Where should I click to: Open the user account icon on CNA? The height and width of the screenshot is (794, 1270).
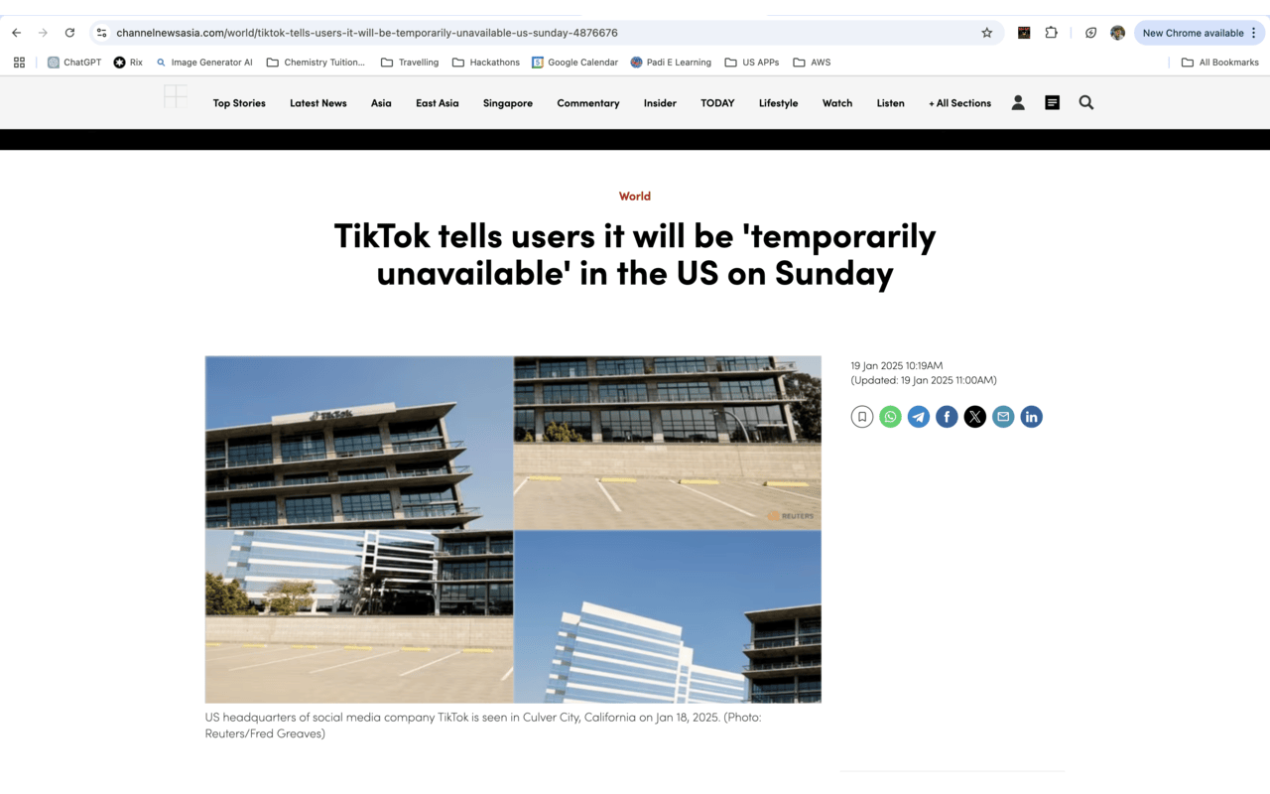coord(1018,102)
